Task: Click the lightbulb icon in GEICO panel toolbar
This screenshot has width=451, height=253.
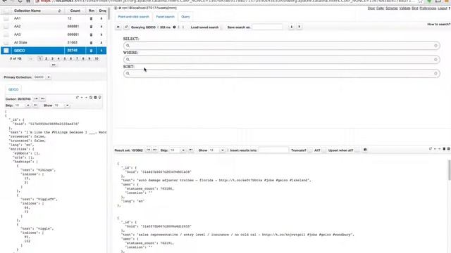Action: [x=100, y=98]
